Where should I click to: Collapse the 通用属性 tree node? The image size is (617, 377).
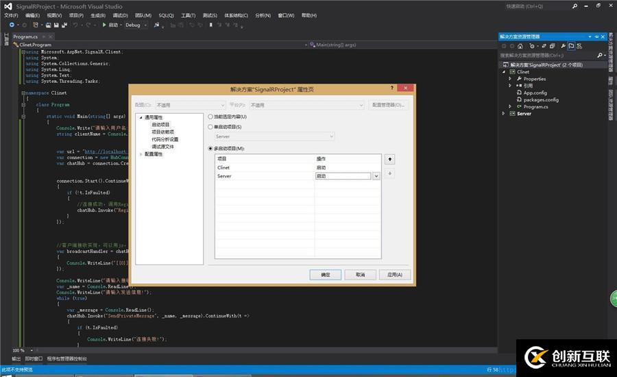tap(141, 117)
